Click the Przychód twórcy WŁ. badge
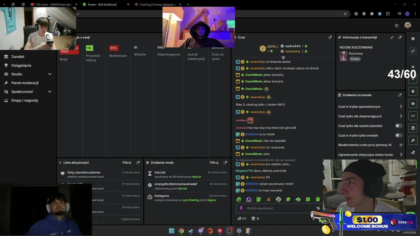 click(x=90, y=48)
